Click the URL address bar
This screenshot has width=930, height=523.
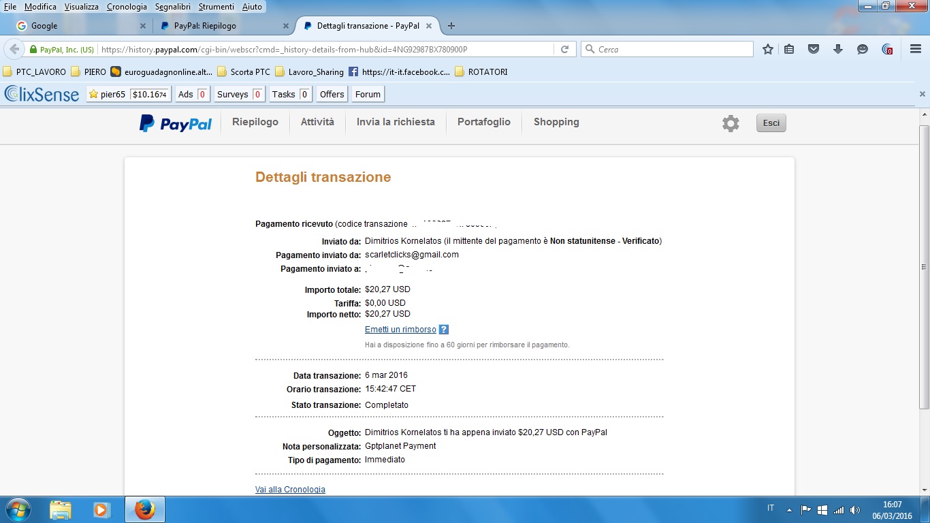(327, 50)
